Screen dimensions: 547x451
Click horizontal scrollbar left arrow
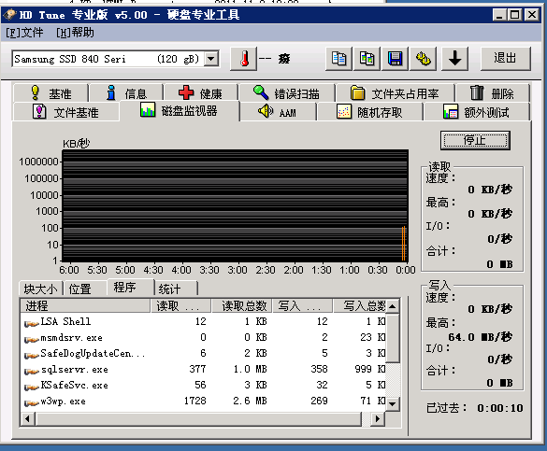[28, 418]
